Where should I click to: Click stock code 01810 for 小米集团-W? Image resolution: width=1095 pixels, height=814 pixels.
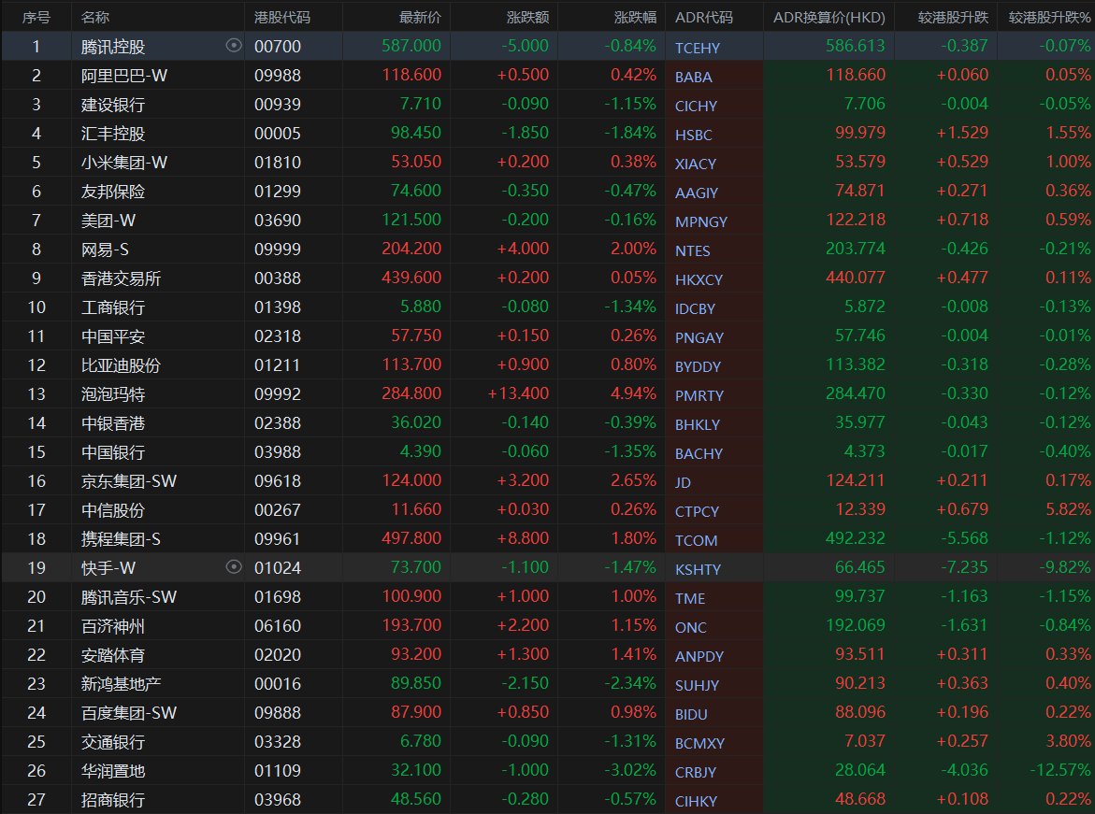278,163
